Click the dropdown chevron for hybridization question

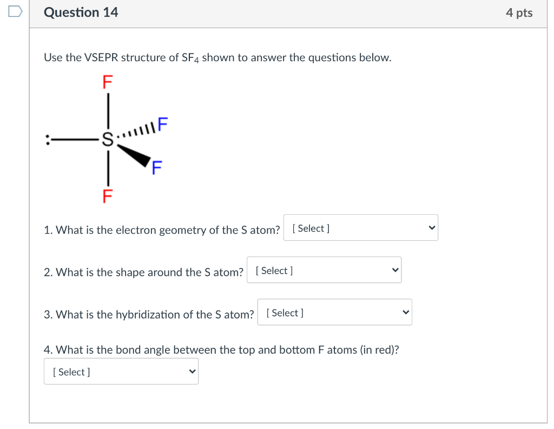pos(405,312)
